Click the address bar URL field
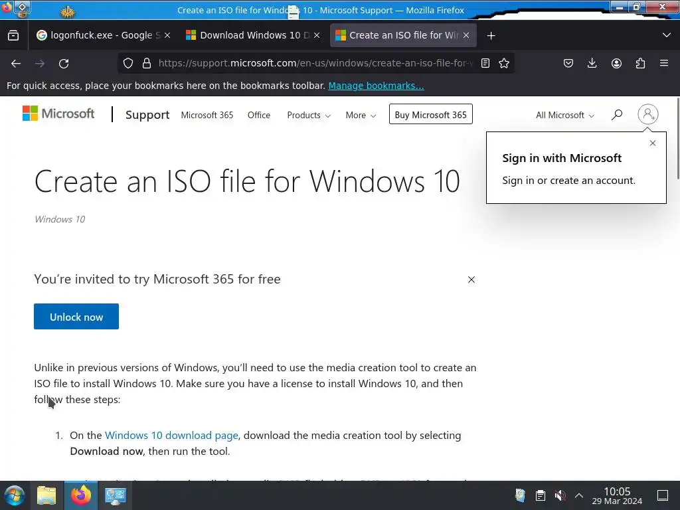The height and width of the screenshot is (510, 680). click(x=315, y=63)
